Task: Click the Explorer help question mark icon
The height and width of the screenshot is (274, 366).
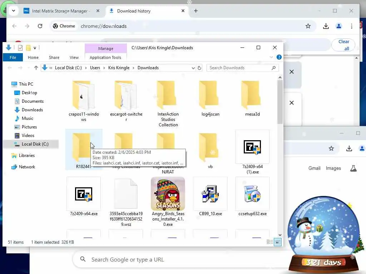Action: click(279, 57)
